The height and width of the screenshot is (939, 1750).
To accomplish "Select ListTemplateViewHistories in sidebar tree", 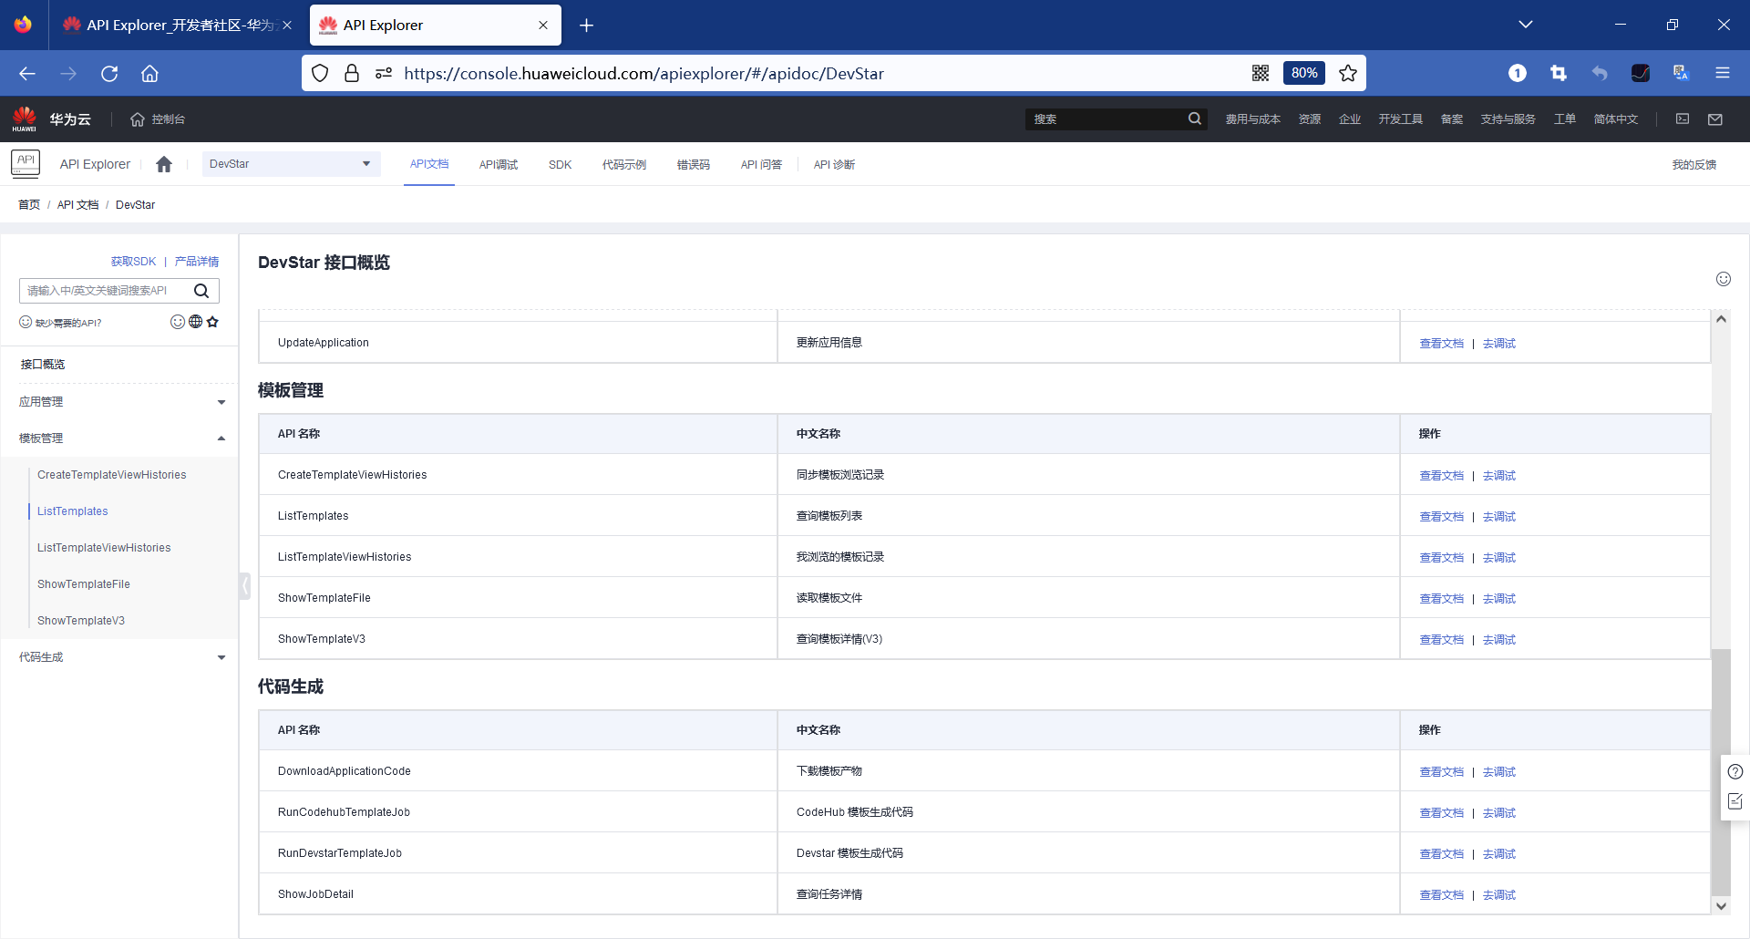I will tap(104, 548).
